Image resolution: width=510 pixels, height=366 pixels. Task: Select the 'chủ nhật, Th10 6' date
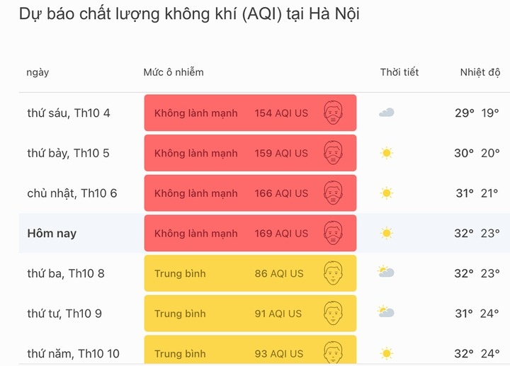72,193
